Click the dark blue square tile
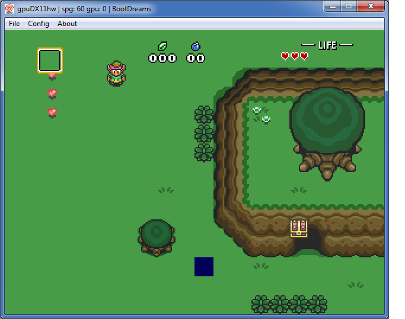The height and width of the screenshot is (319, 405). pos(204,267)
